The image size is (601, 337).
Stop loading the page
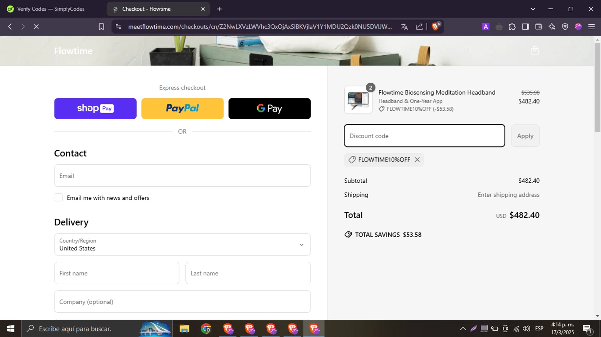tap(36, 26)
